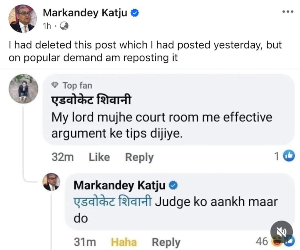Reply to the Judge ko aankh comment
This screenshot has width=300, height=250.
pos(166,242)
